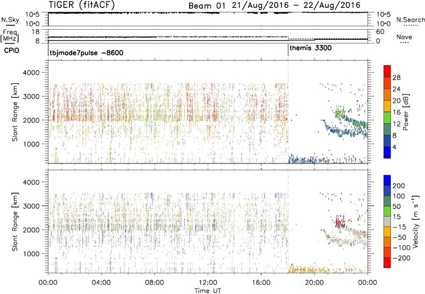The image size is (425, 294).
Task: Click the 200 tick on the Velocity colorbar
Action: click(399, 186)
